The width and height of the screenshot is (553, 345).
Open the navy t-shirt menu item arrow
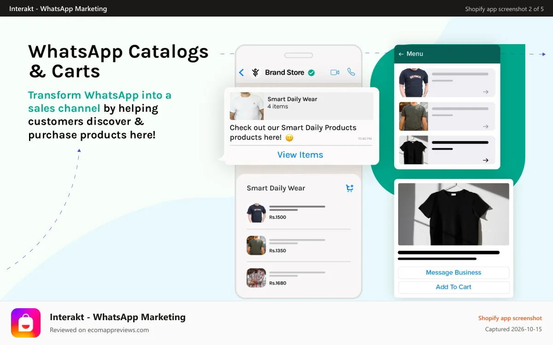point(485,92)
